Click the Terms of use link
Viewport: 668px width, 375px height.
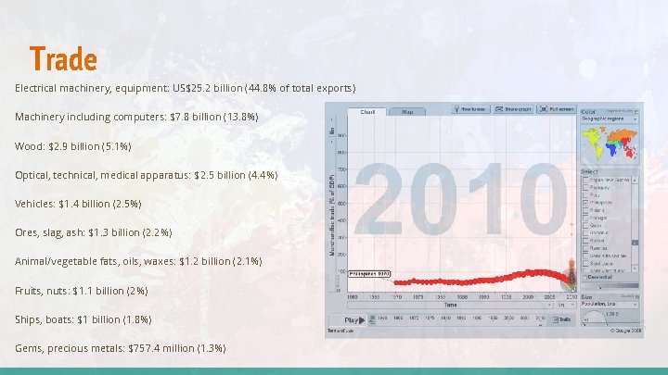[340, 331]
